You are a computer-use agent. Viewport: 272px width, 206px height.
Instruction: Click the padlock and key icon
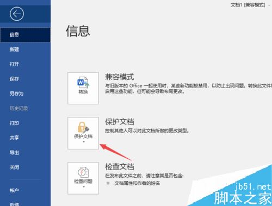pyautogui.click(x=83, y=127)
